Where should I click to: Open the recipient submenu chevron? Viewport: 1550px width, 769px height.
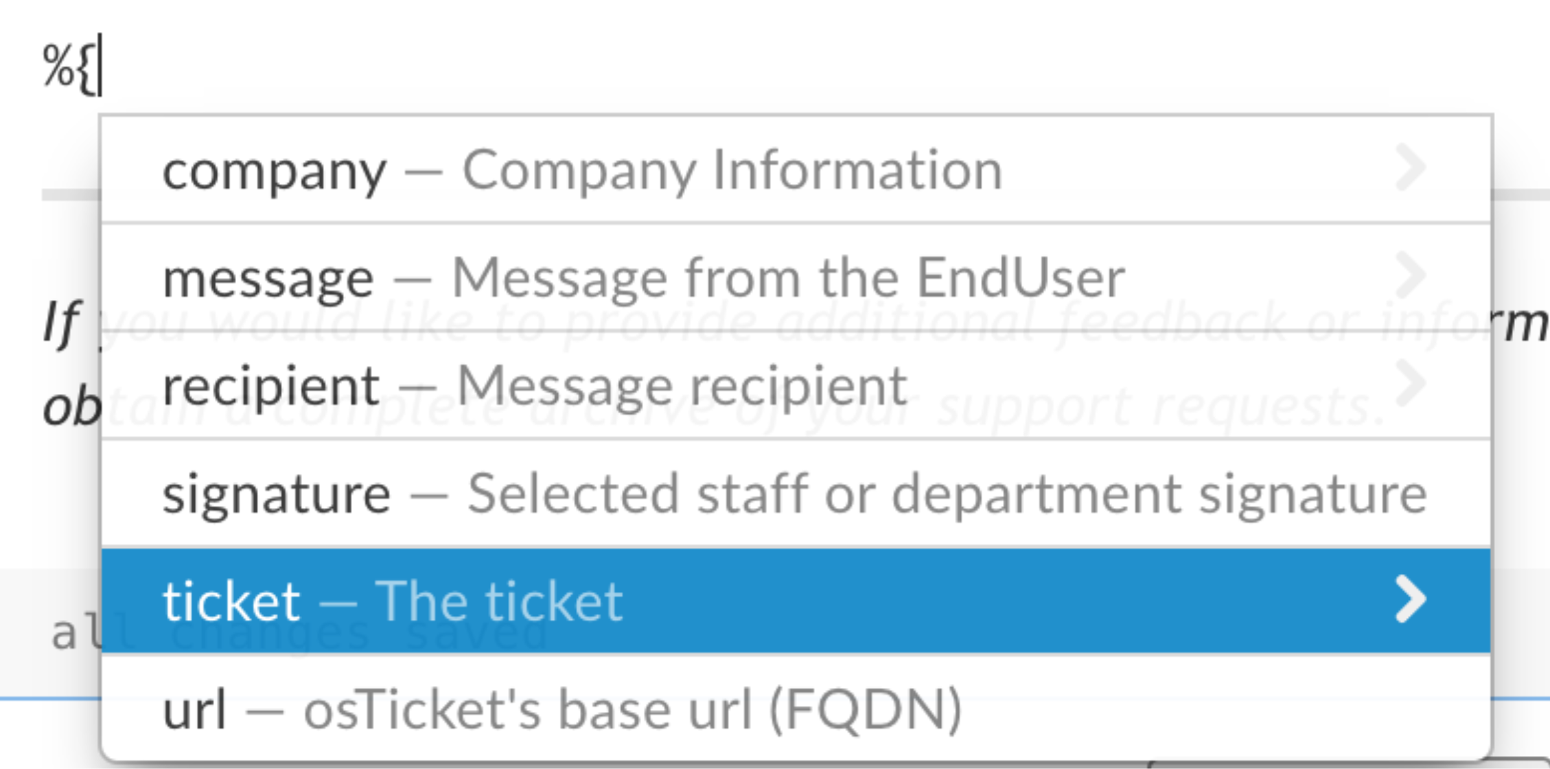(x=1411, y=383)
